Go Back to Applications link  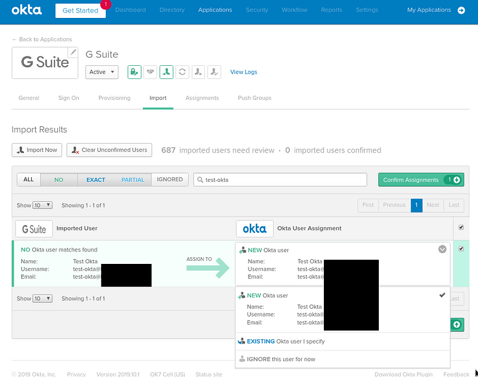coord(42,39)
